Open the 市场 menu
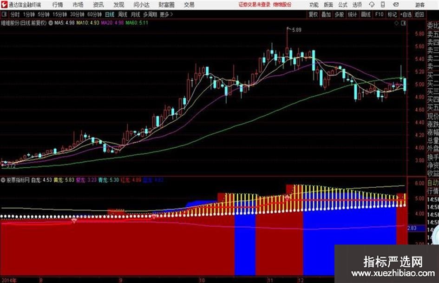 click(78, 5)
